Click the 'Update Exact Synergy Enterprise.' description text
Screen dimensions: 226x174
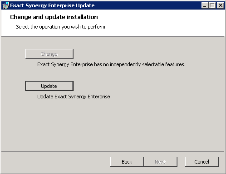74,97
